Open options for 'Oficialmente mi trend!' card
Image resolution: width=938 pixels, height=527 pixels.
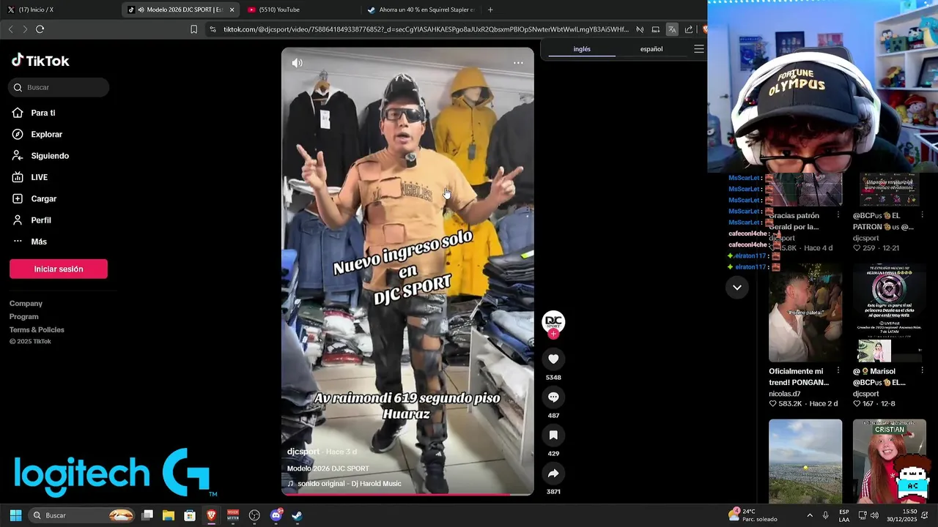[838, 370]
